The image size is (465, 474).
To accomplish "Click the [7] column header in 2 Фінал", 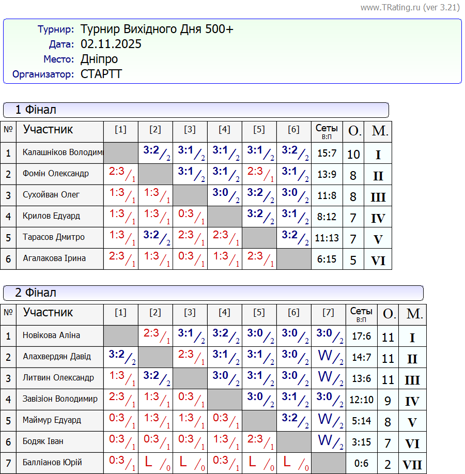I will click(328, 312).
